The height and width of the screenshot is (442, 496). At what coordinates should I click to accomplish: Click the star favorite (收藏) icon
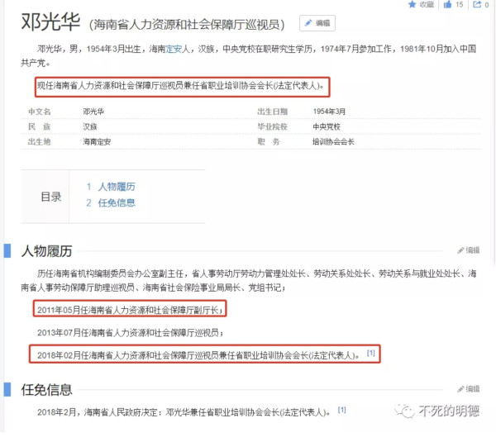click(x=412, y=4)
